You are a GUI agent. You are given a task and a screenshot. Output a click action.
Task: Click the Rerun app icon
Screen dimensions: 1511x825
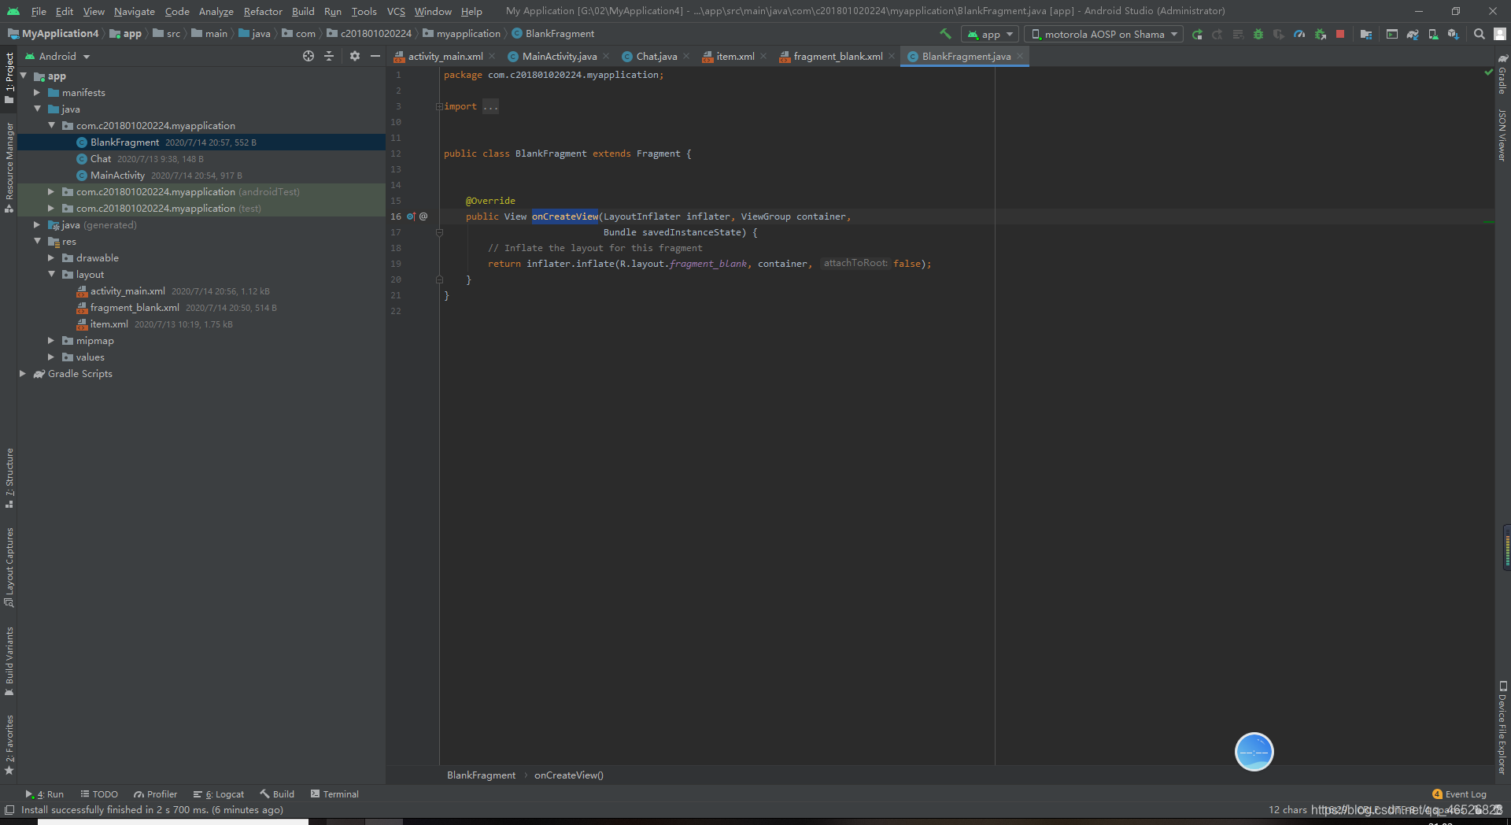(1197, 34)
